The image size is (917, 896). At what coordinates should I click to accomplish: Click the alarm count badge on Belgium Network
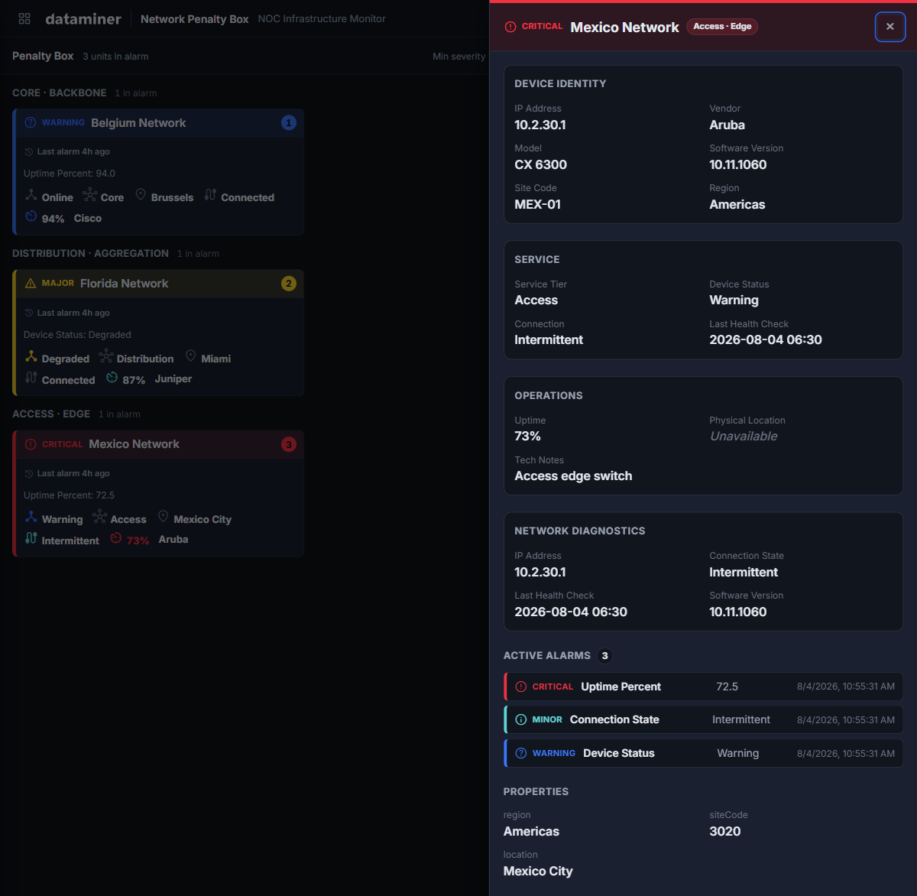[x=288, y=122]
